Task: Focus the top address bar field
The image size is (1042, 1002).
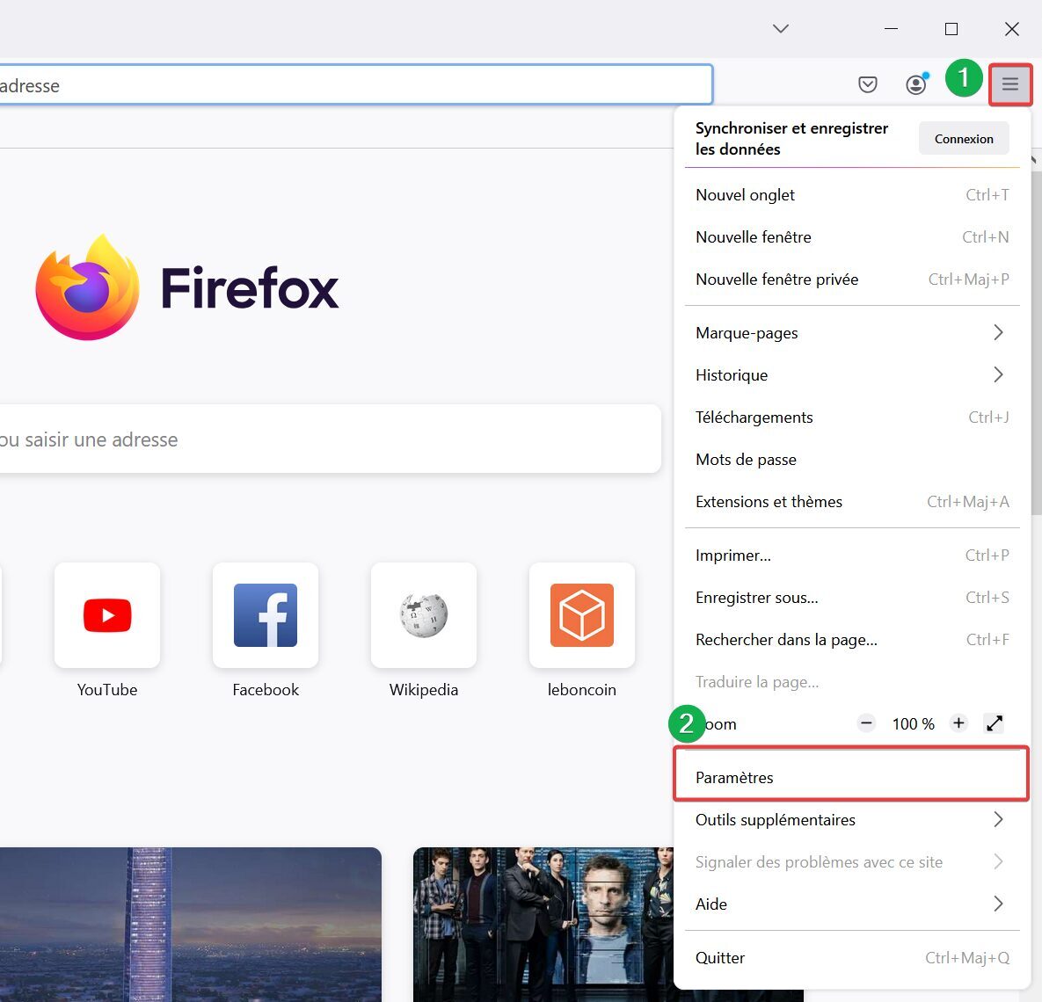Action: click(x=355, y=85)
